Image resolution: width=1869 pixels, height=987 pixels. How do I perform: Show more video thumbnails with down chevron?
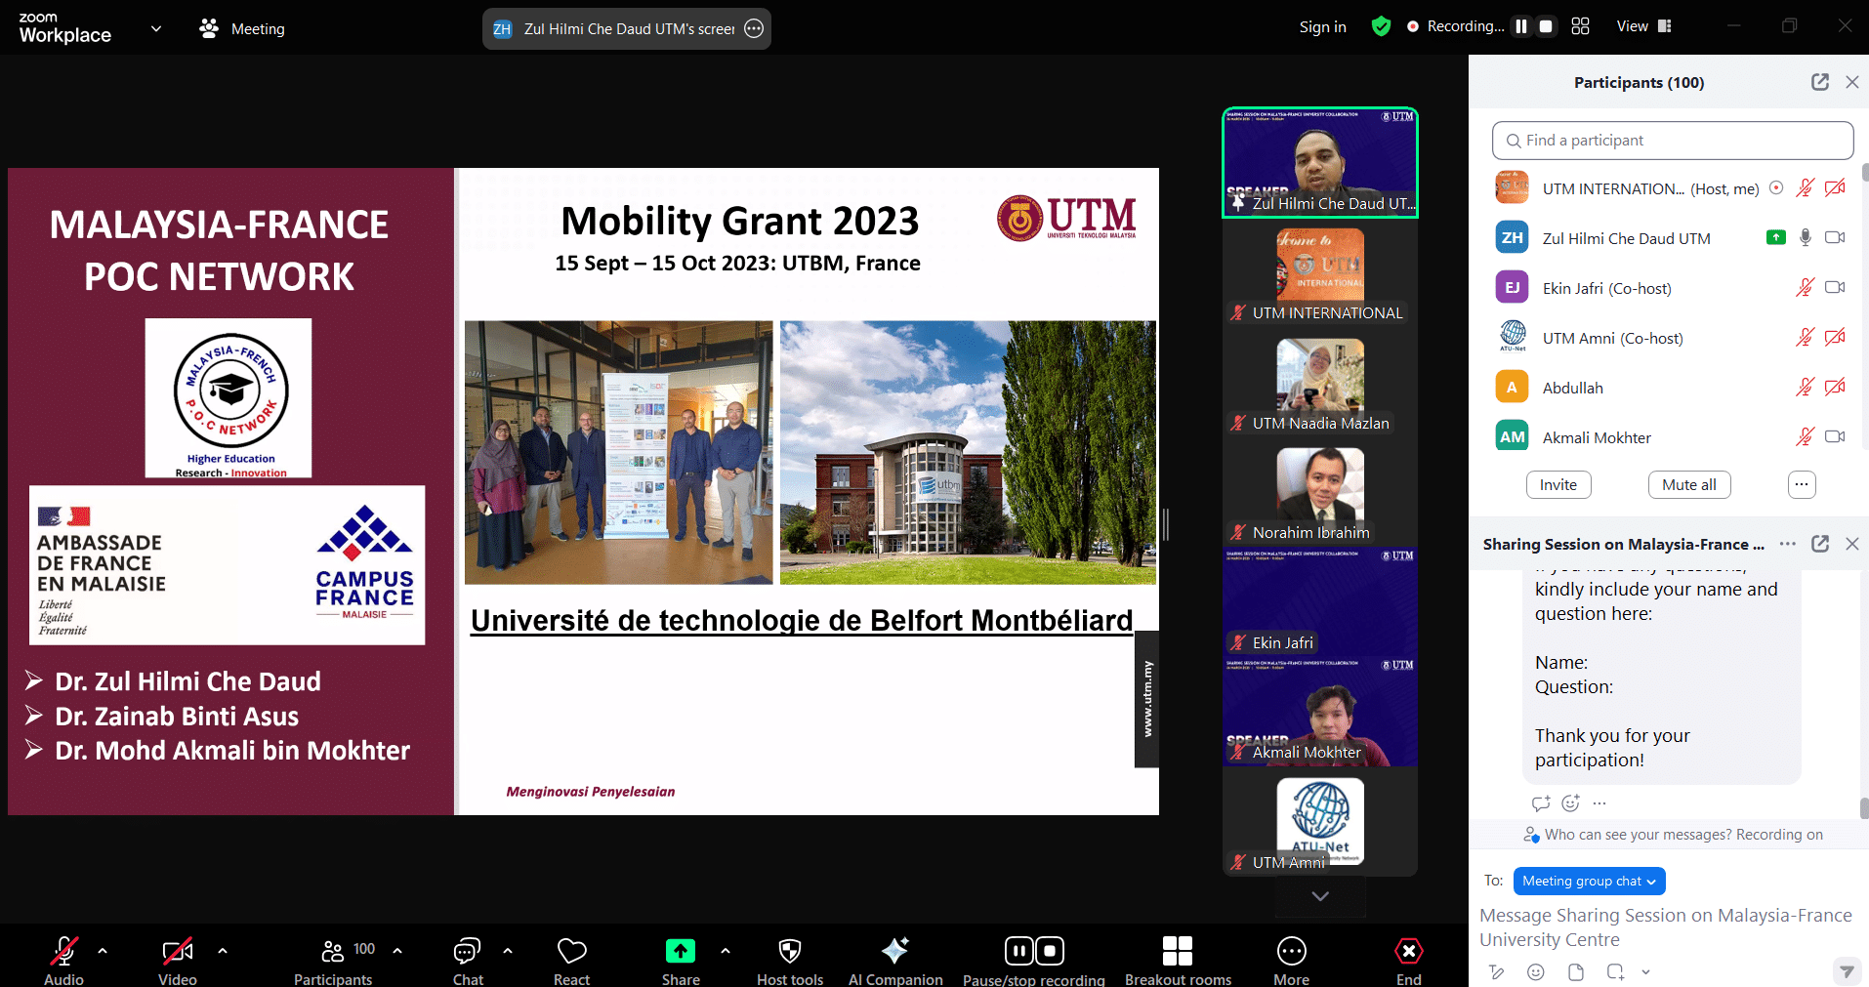tap(1320, 896)
